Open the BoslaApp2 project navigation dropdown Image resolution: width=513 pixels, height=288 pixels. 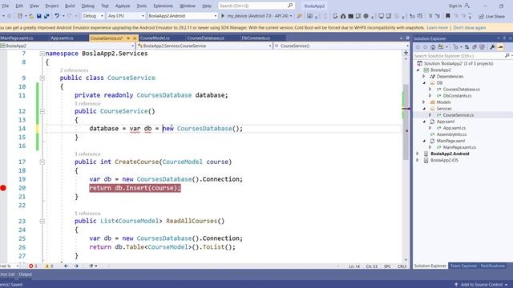click(132, 46)
